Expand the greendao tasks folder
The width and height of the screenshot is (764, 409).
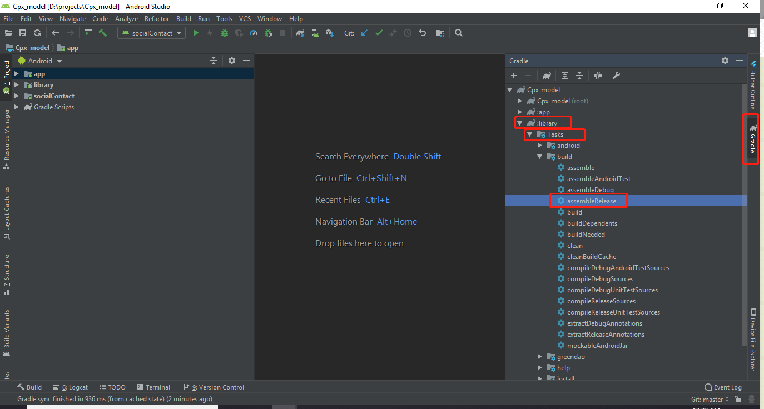[x=540, y=356]
